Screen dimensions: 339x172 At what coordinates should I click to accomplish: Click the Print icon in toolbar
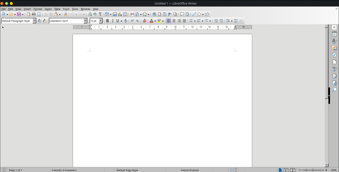point(33,14)
